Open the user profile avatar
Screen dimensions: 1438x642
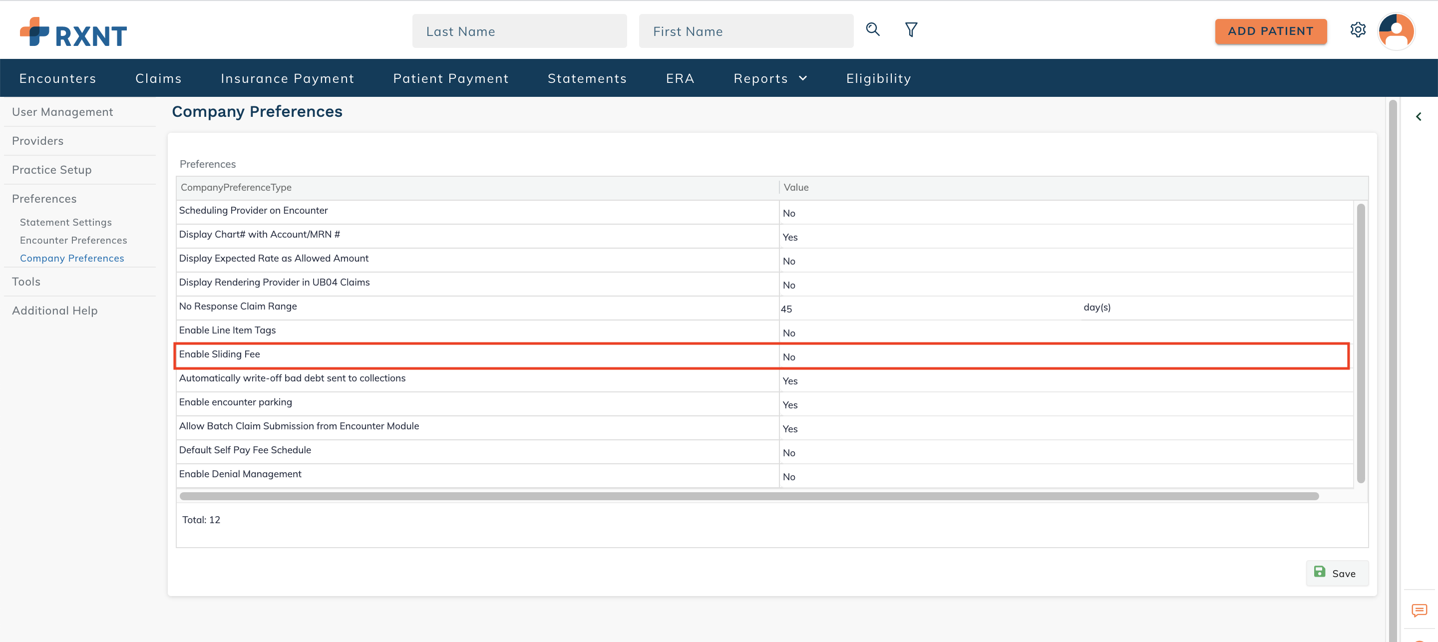point(1396,31)
